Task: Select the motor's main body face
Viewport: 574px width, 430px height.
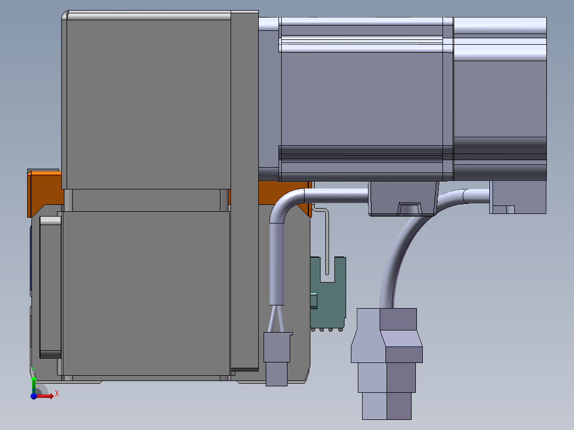Action: pos(362,99)
